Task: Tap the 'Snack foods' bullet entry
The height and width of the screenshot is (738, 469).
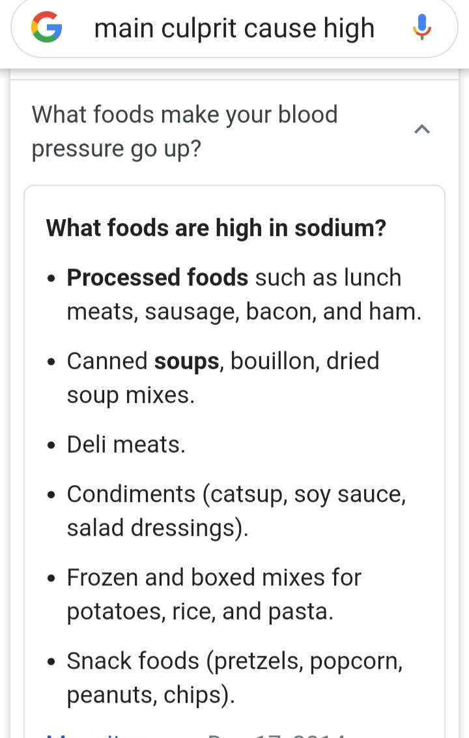Action: [234, 678]
